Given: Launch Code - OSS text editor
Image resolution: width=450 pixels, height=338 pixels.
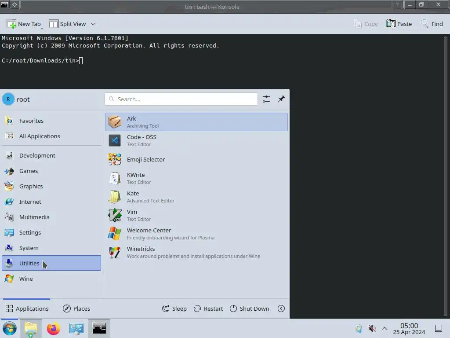Looking at the screenshot, I should [196, 140].
